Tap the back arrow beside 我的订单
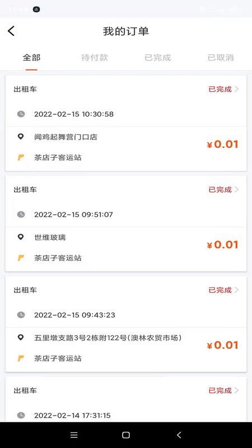 click(x=11, y=31)
